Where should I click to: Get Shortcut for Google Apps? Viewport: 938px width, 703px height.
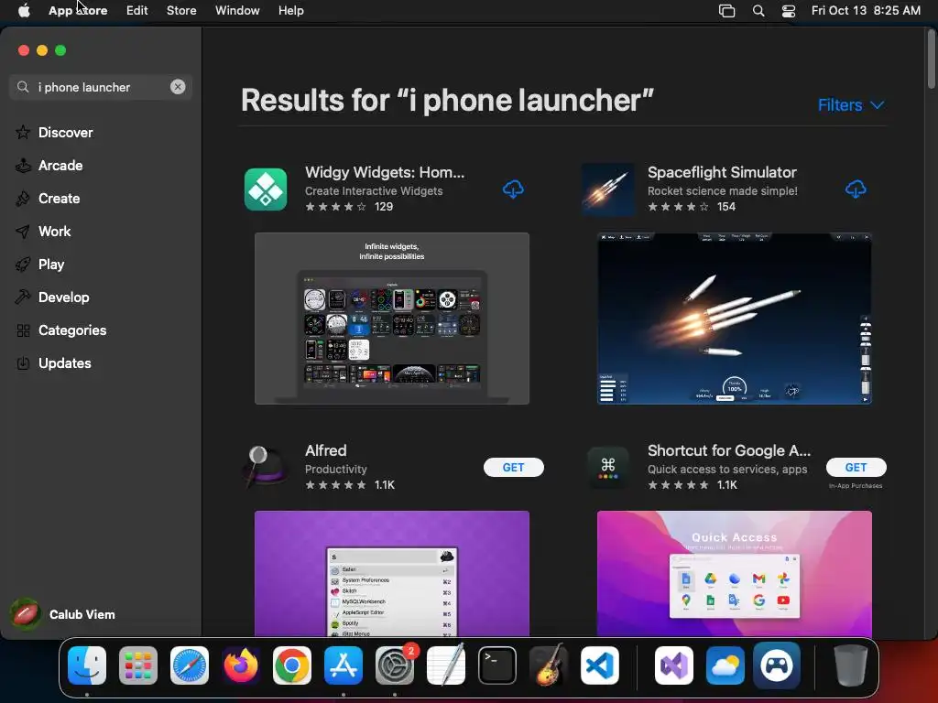coord(856,468)
